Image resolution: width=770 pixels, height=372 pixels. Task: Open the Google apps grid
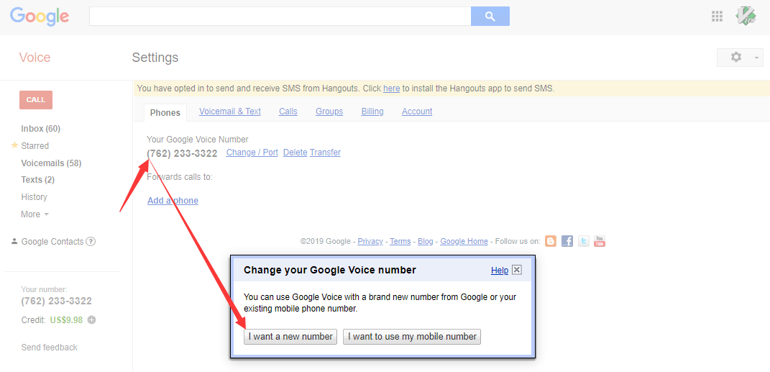(717, 17)
